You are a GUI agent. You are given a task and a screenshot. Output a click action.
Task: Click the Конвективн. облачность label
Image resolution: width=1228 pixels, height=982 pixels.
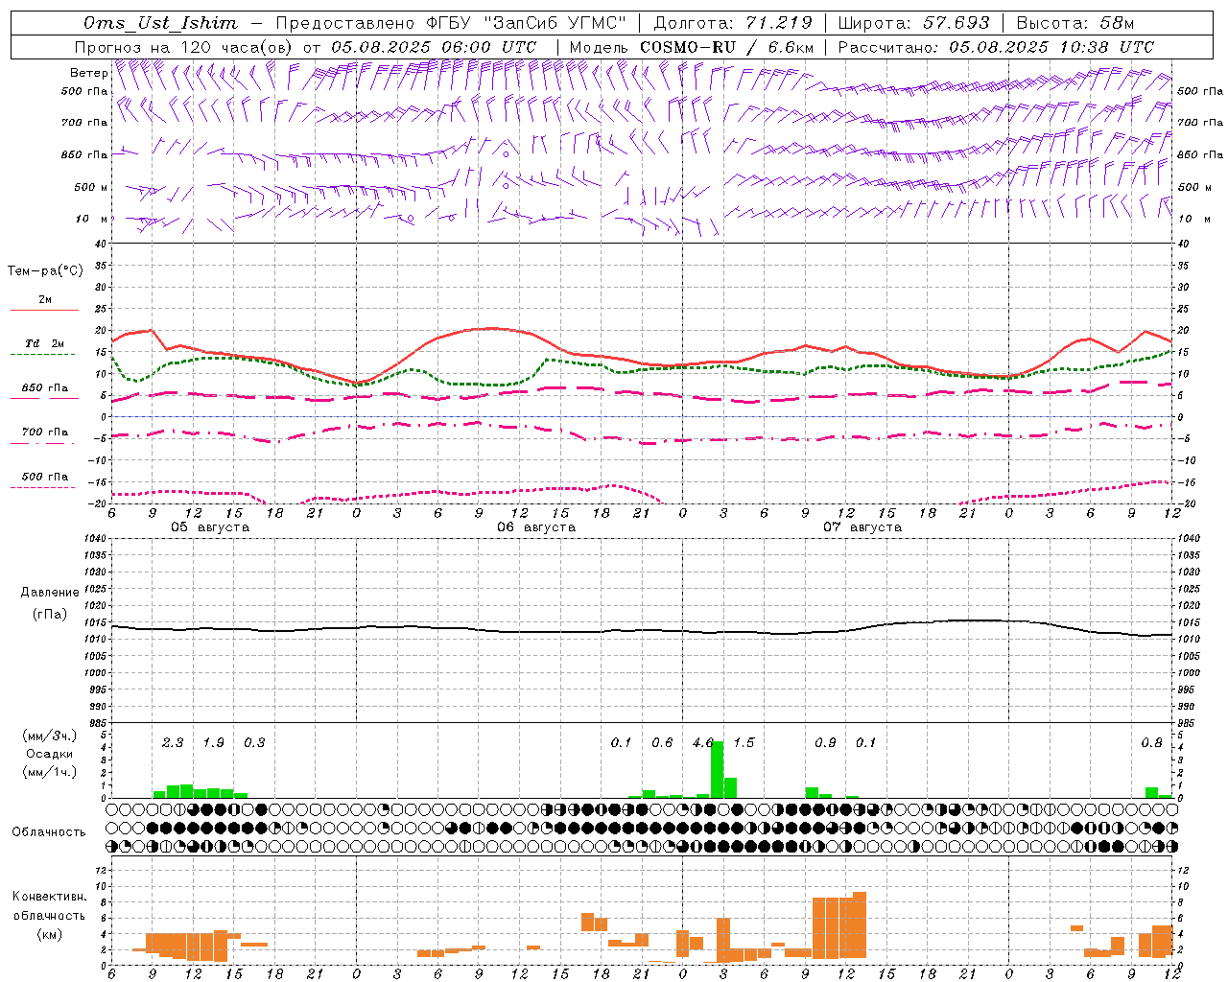point(49,906)
